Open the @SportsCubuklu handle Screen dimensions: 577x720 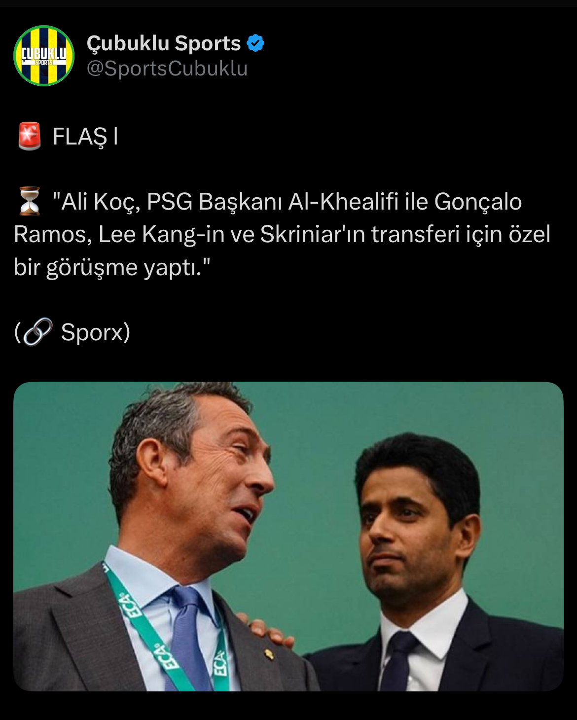pyautogui.click(x=167, y=69)
